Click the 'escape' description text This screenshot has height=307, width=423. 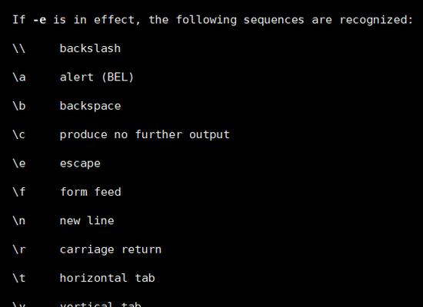coord(80,163)
